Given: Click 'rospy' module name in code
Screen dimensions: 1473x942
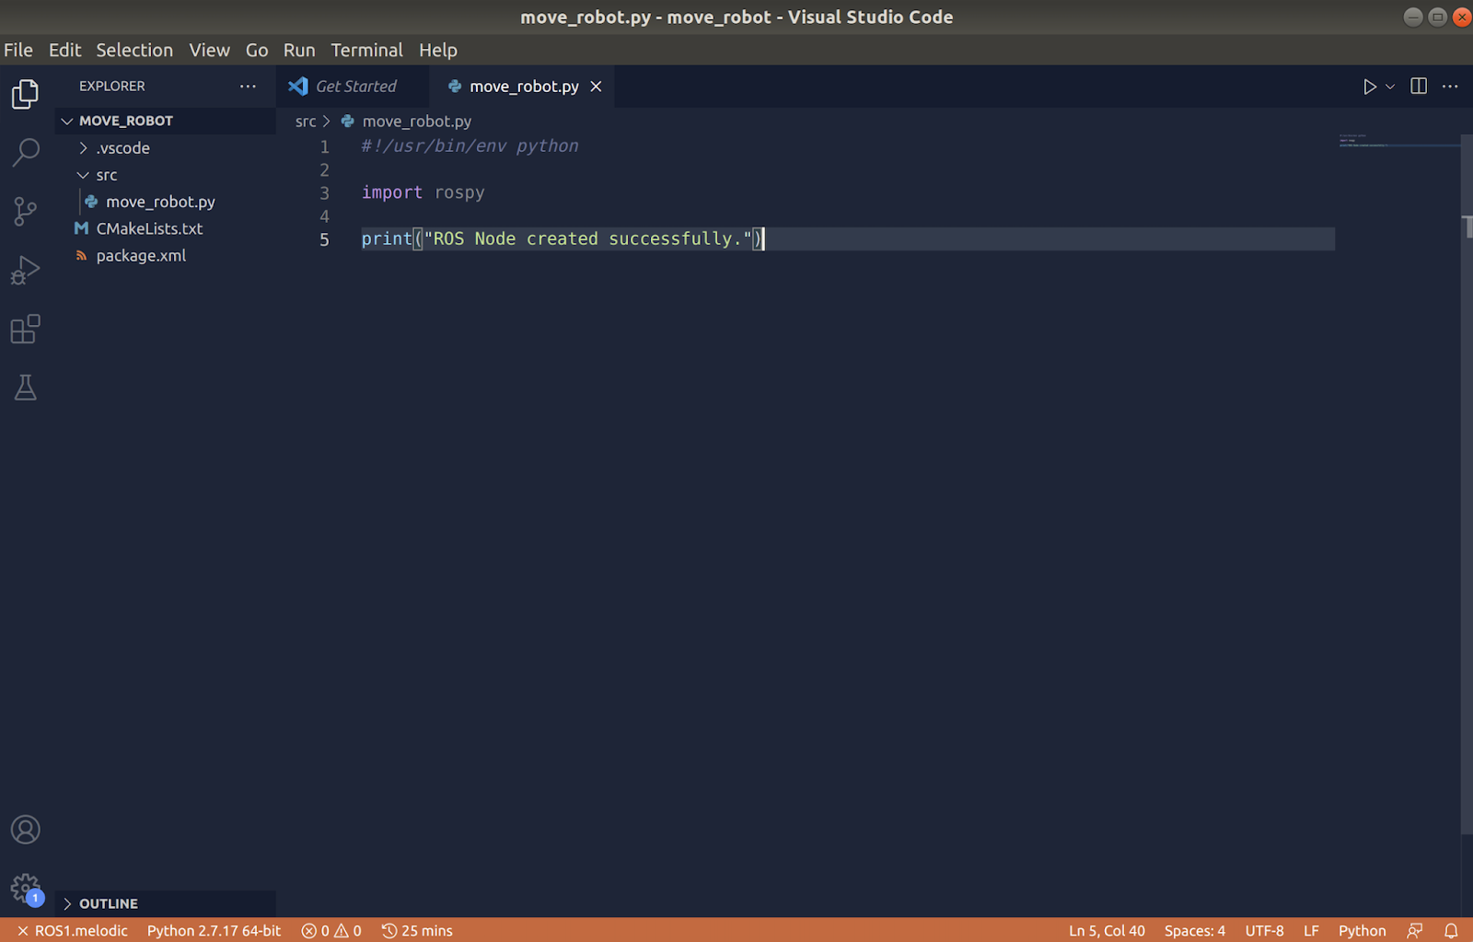Looking at the screenshot, I should tap(459, 193).
